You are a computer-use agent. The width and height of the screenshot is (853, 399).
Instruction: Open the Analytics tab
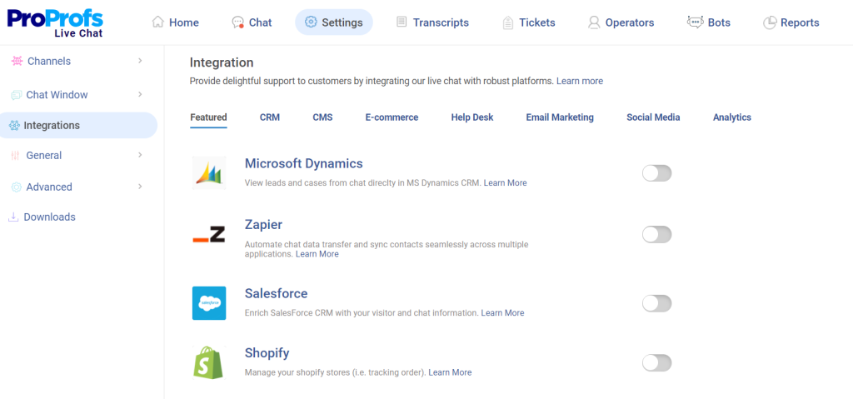(732, 117)
